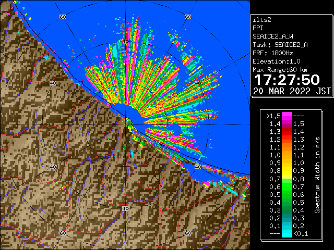This screenshot has width=334, height=250.
Task: Select the PPI scan type label
Action: point(258,28)
